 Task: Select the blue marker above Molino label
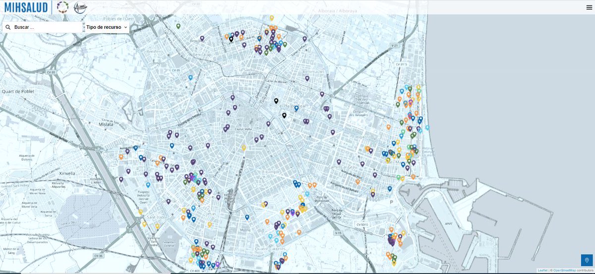[x=247, y=217]
